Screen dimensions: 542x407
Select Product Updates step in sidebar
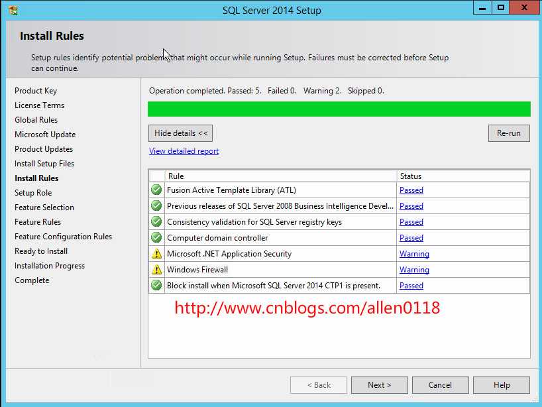point(44,149)
